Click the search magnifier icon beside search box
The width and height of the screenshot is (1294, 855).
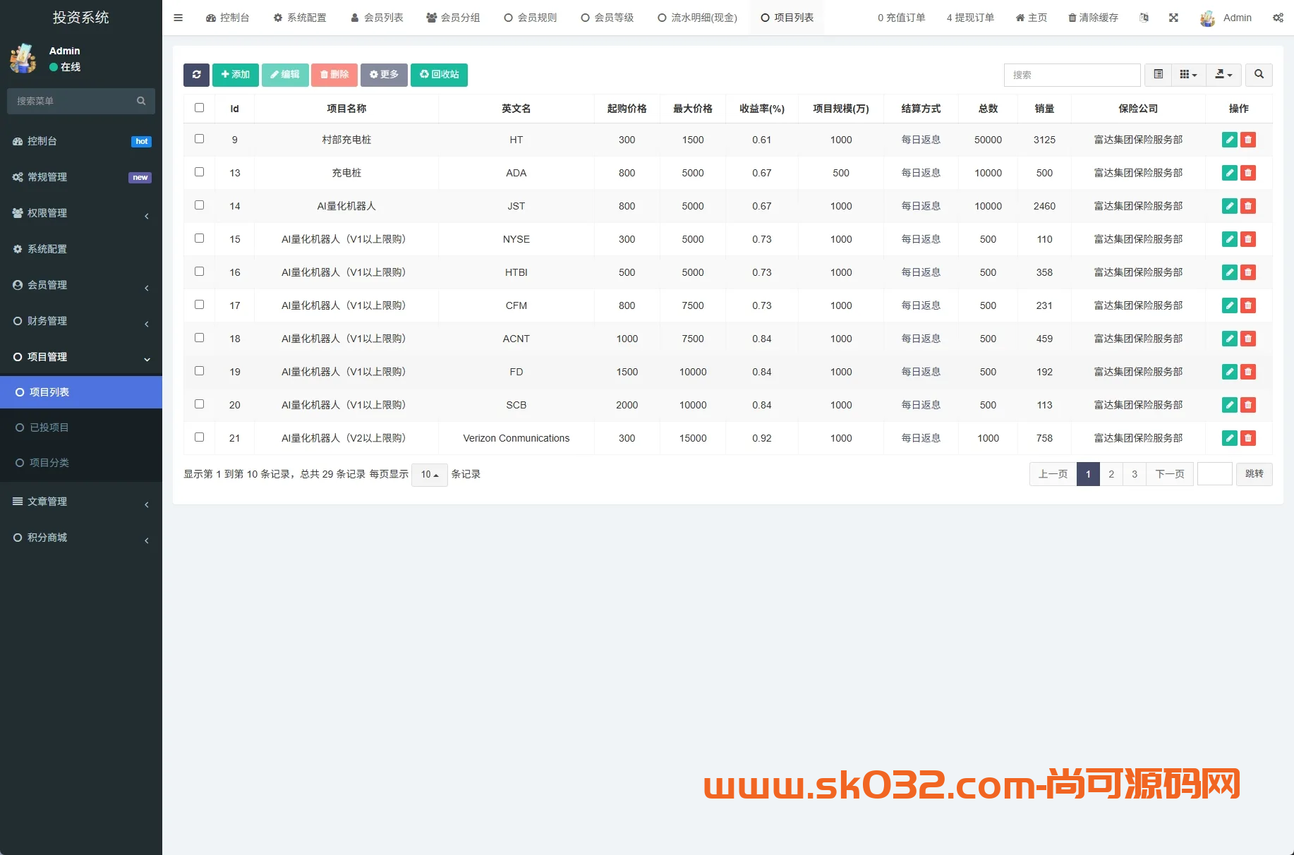pyautogui.click(x=1259, y=75)
